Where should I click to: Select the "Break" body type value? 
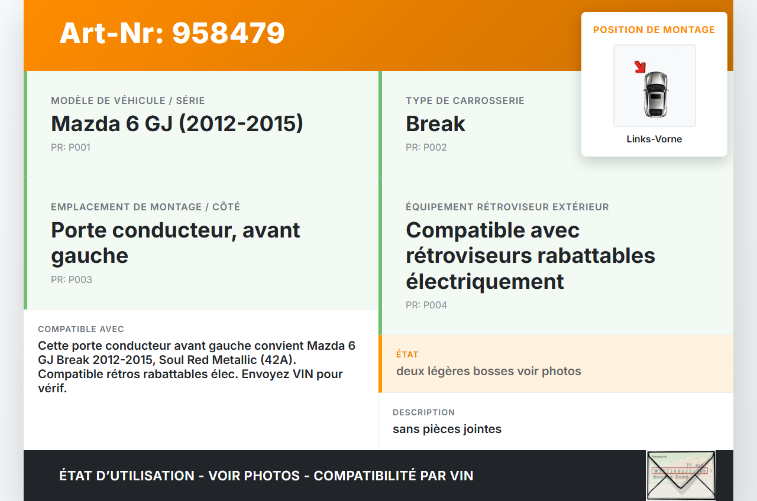435,123
